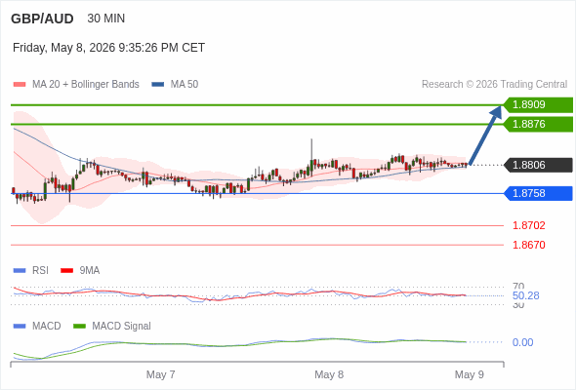The width and height of the screenshot is (576, 390).
Task: Click the red 1.8702 support level label
Action: 528,225
